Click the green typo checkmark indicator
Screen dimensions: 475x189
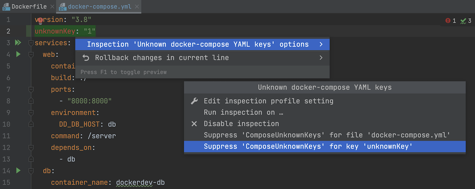point(463,21)
